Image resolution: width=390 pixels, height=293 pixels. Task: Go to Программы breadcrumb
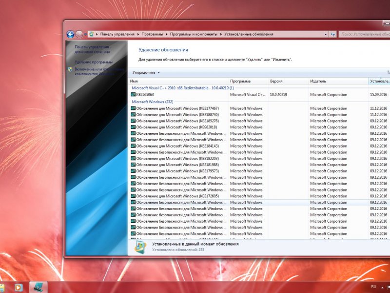pyautogui.click(x=152, y=34)
